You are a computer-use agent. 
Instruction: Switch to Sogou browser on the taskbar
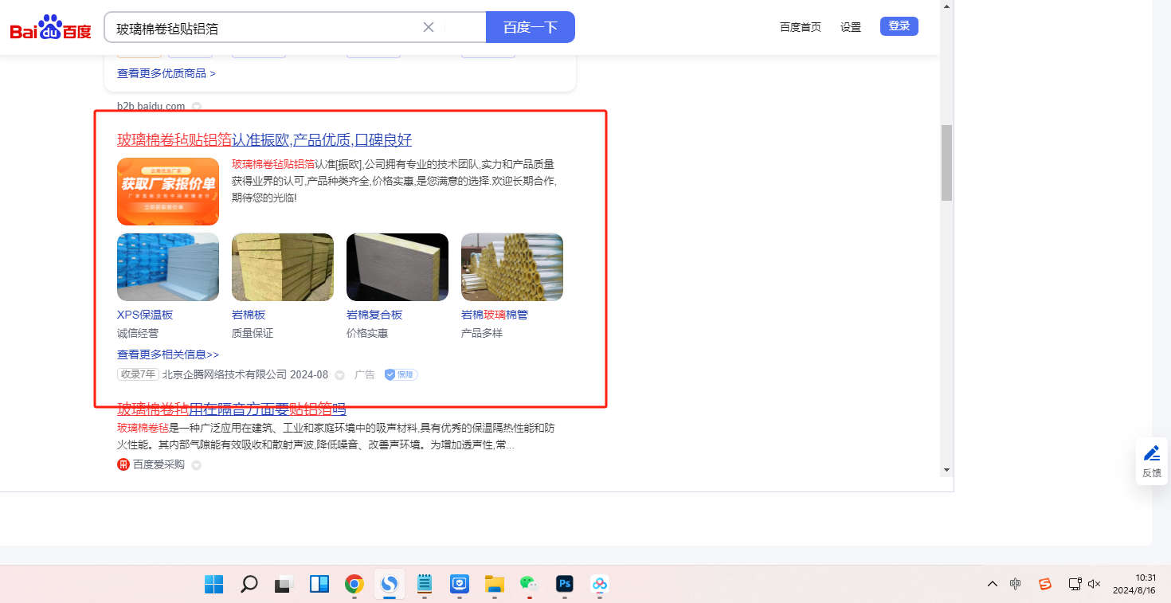click(390, 584)
